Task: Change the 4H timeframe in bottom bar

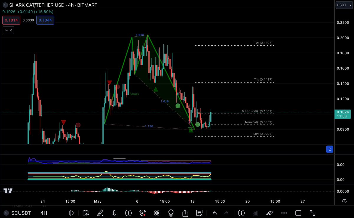Action: point(43,213)
